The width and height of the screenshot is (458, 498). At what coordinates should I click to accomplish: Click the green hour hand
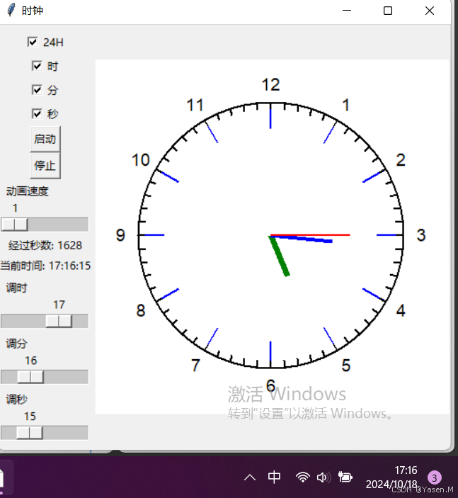coord(280,256)
